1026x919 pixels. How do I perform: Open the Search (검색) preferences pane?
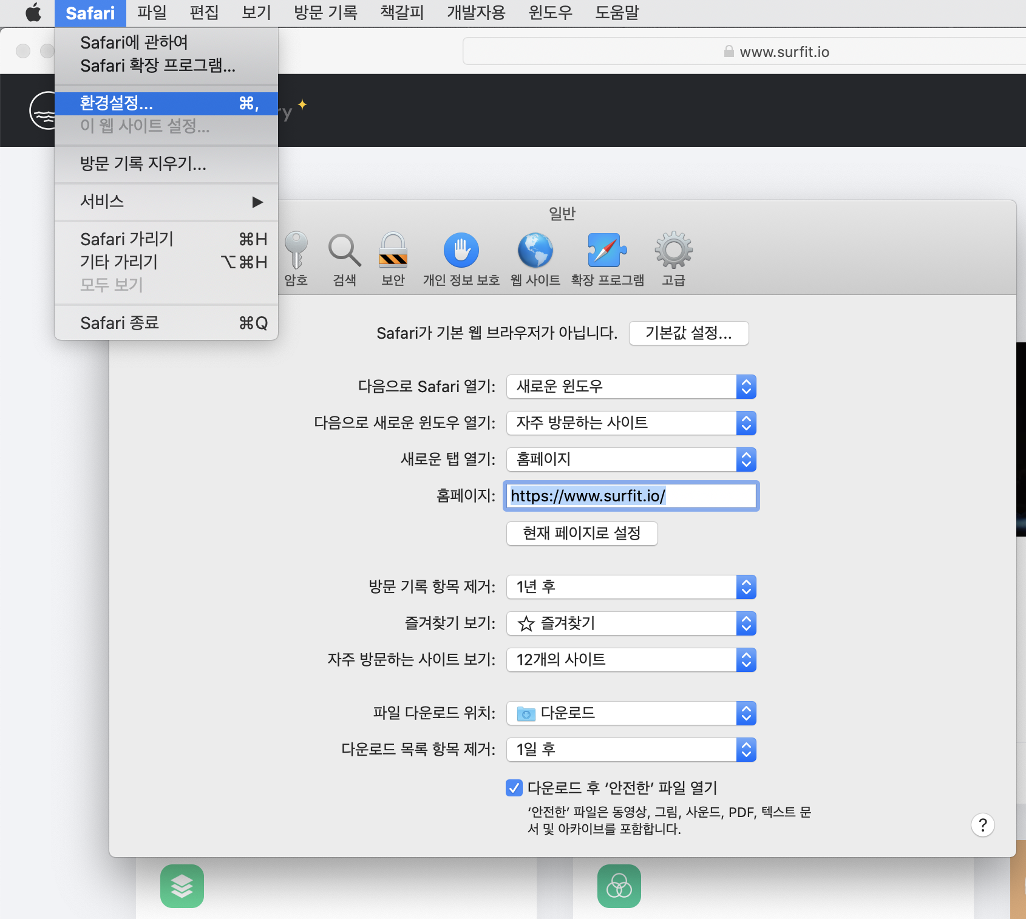pos(345,259)
